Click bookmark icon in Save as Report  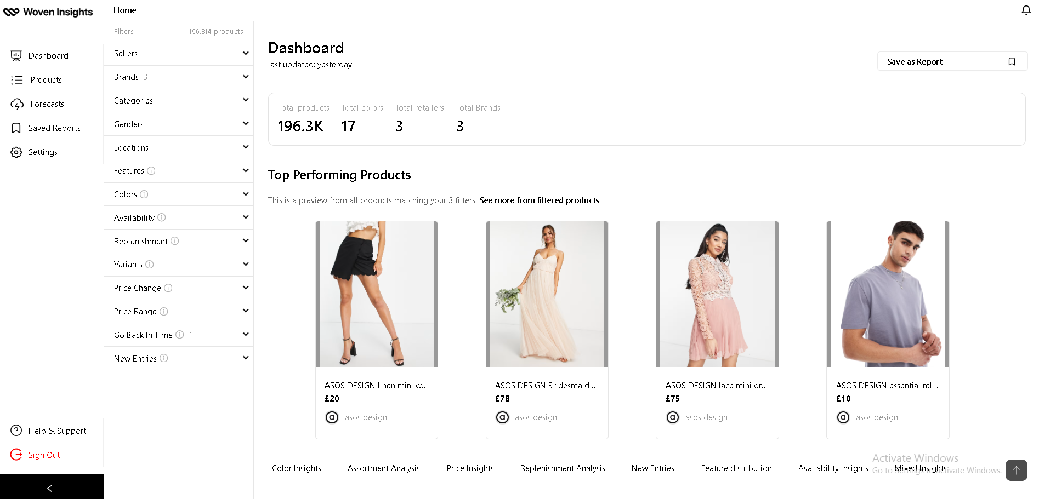pyautogui.click(x=1012, y=62)
